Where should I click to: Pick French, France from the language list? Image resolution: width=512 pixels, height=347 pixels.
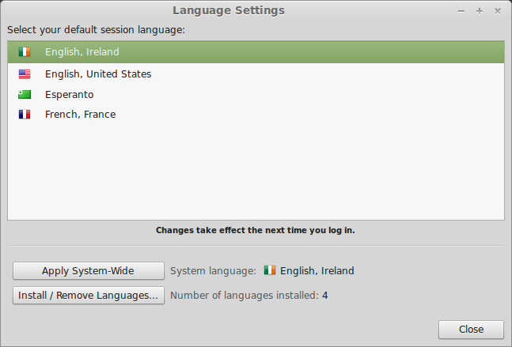(x=81, y=115)
